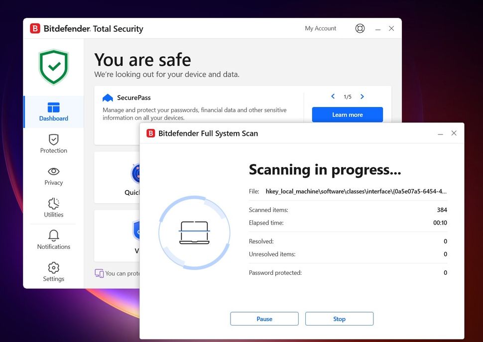Open the Protection section from the sidebar

pyautogui.click(x=53, y=144)
